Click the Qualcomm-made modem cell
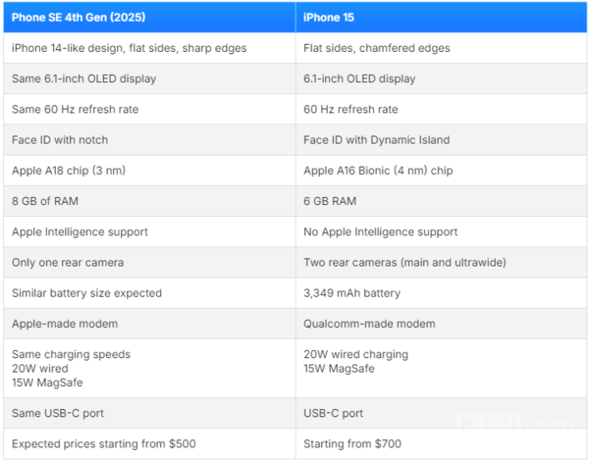Viewport: 589px width, 461px height. coord(442,324)
